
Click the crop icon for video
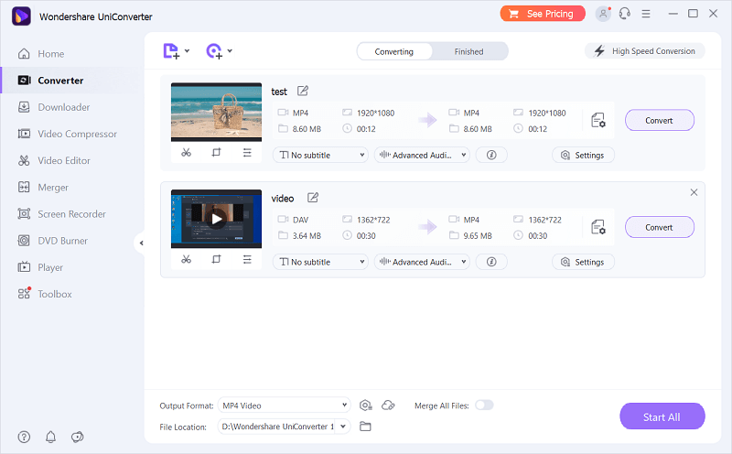[x=216, y=259]
